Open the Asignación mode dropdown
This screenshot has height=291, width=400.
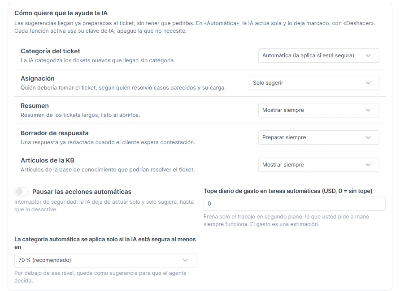click(x=314, y=83)
